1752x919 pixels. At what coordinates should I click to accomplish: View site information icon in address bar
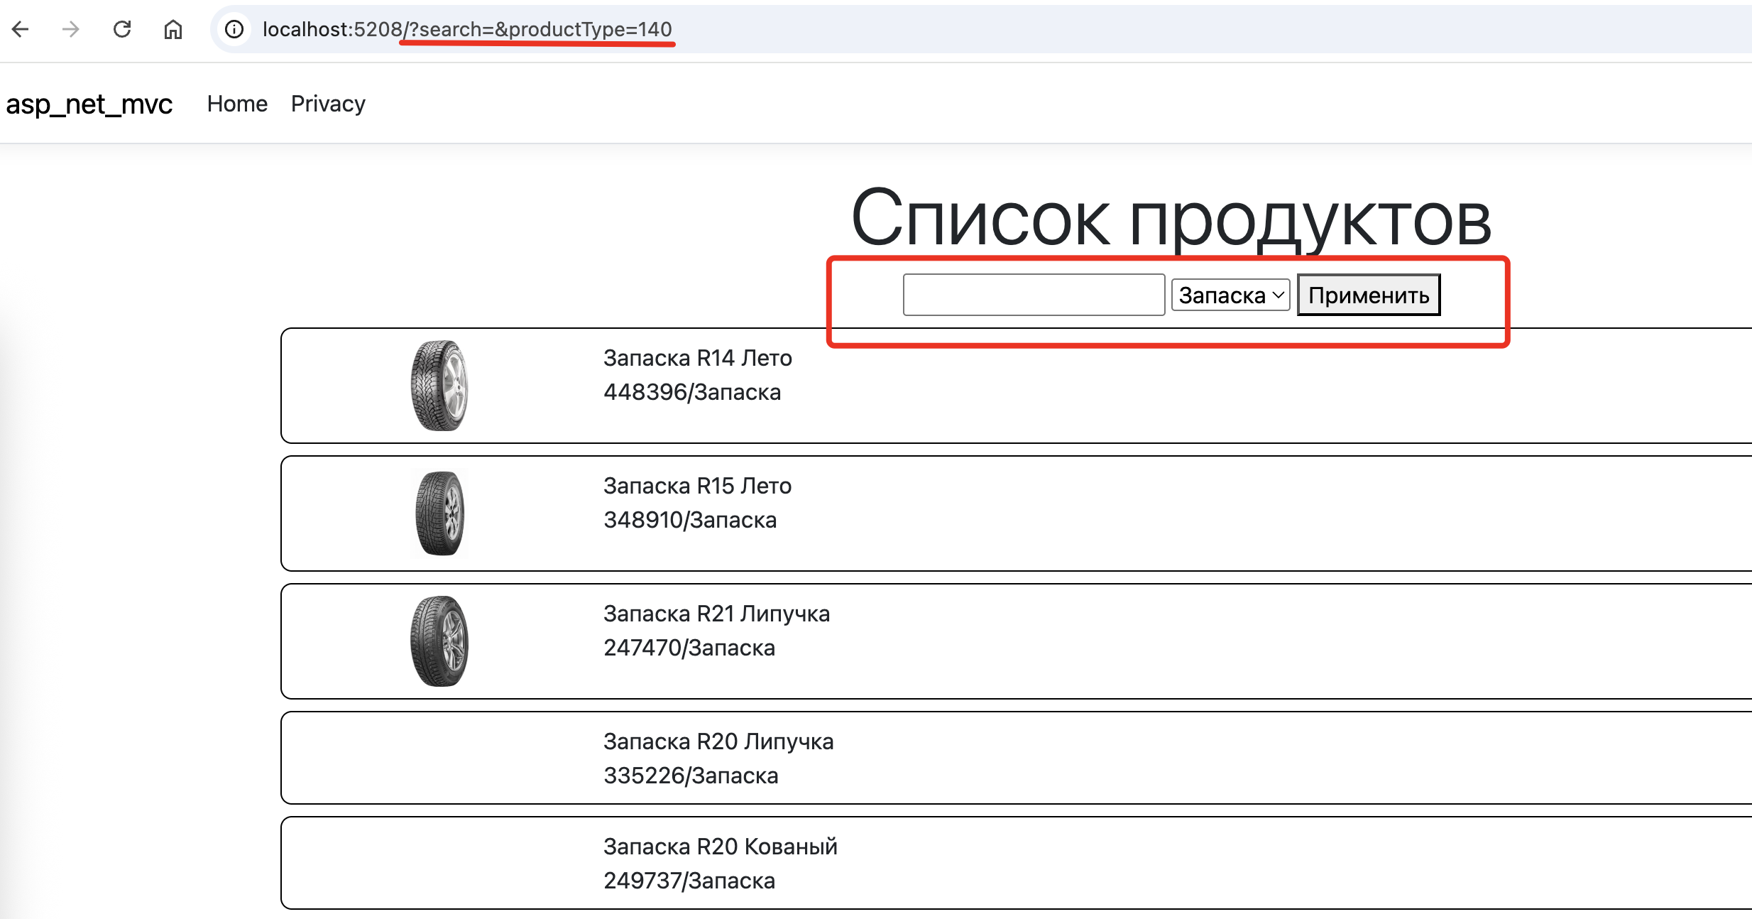(234, 29)
